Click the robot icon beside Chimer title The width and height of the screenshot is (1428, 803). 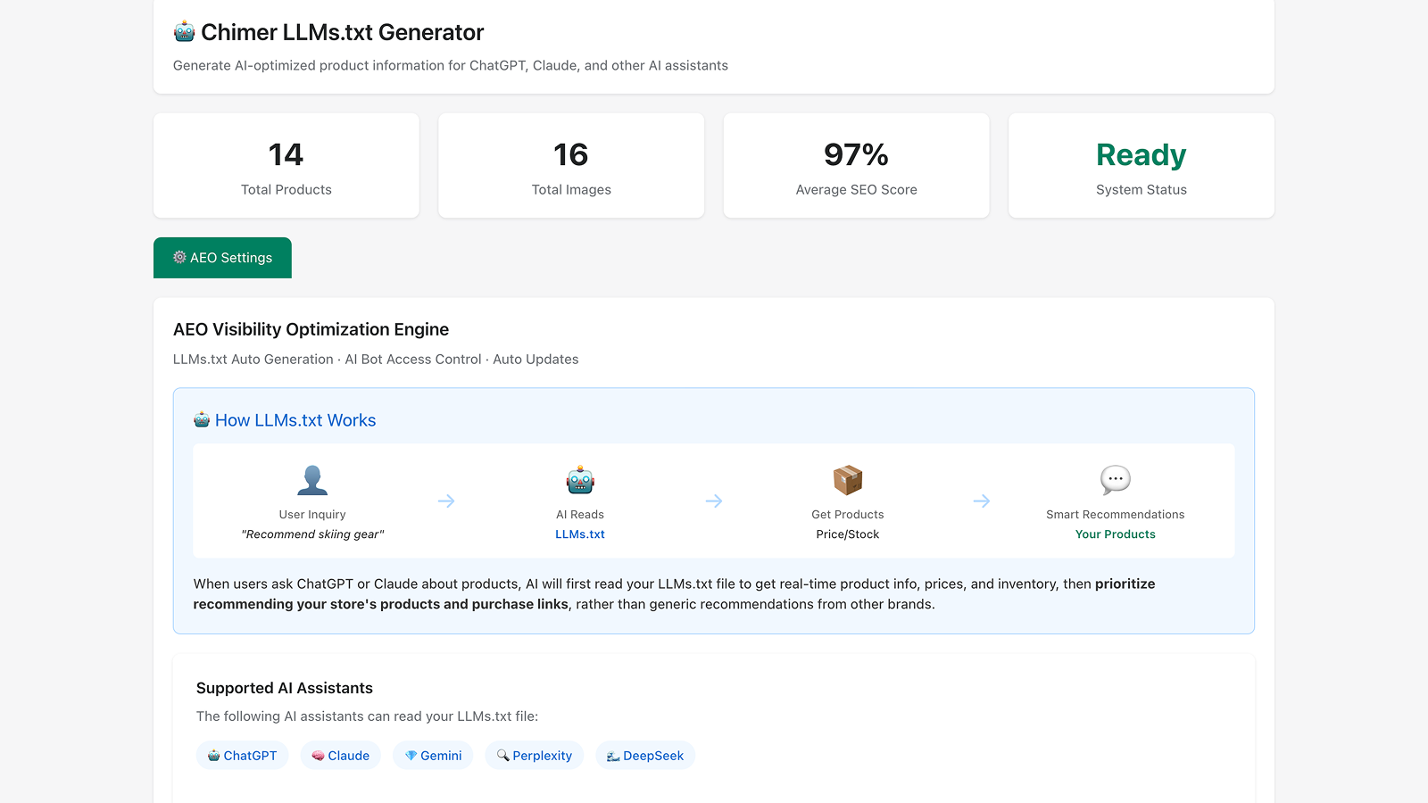(184, 33)
